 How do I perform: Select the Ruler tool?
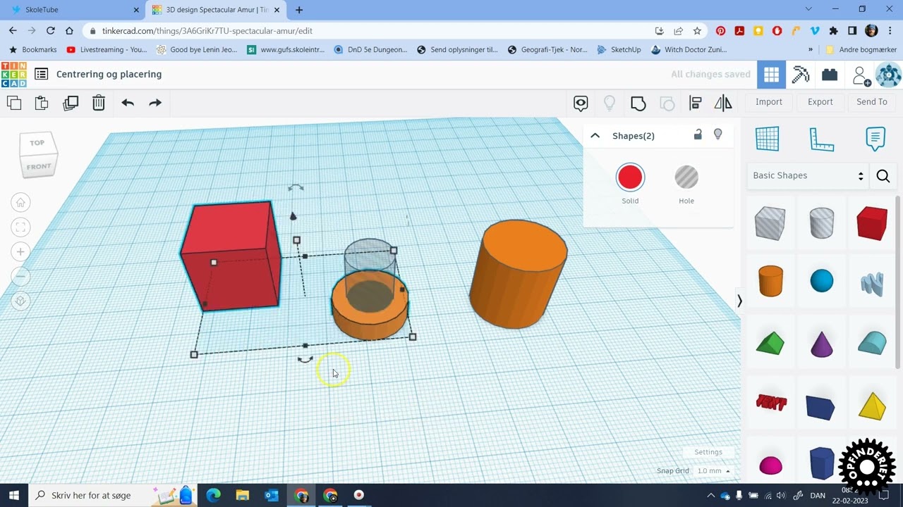[822, 139]
